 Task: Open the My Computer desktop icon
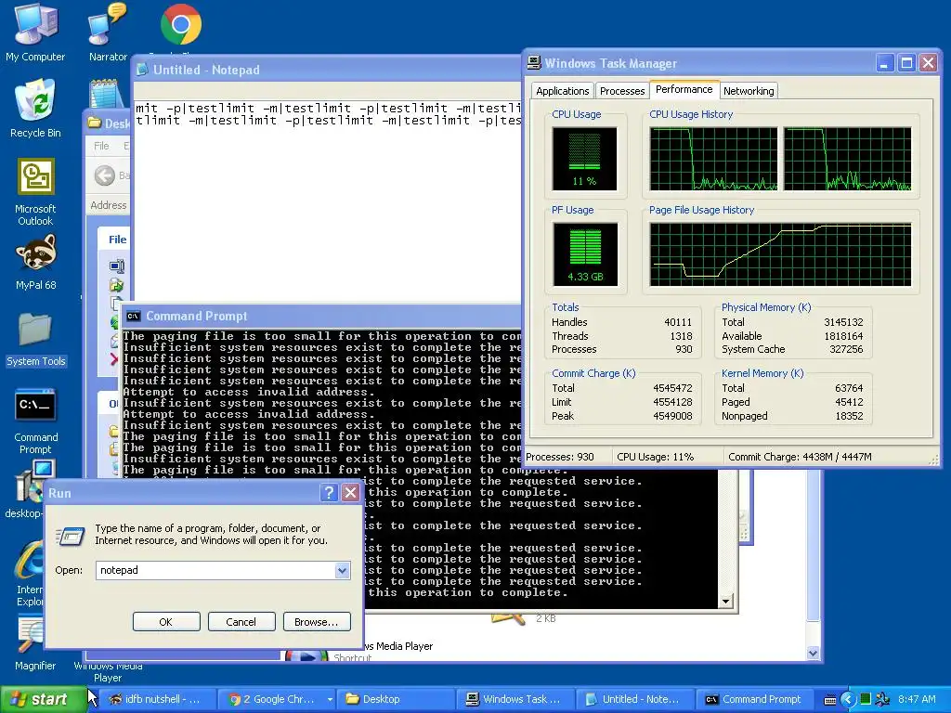[35, 32]
